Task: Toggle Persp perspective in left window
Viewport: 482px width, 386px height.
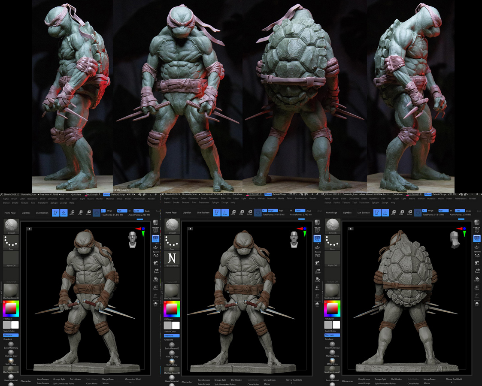Action: click(x=155, y=238)
